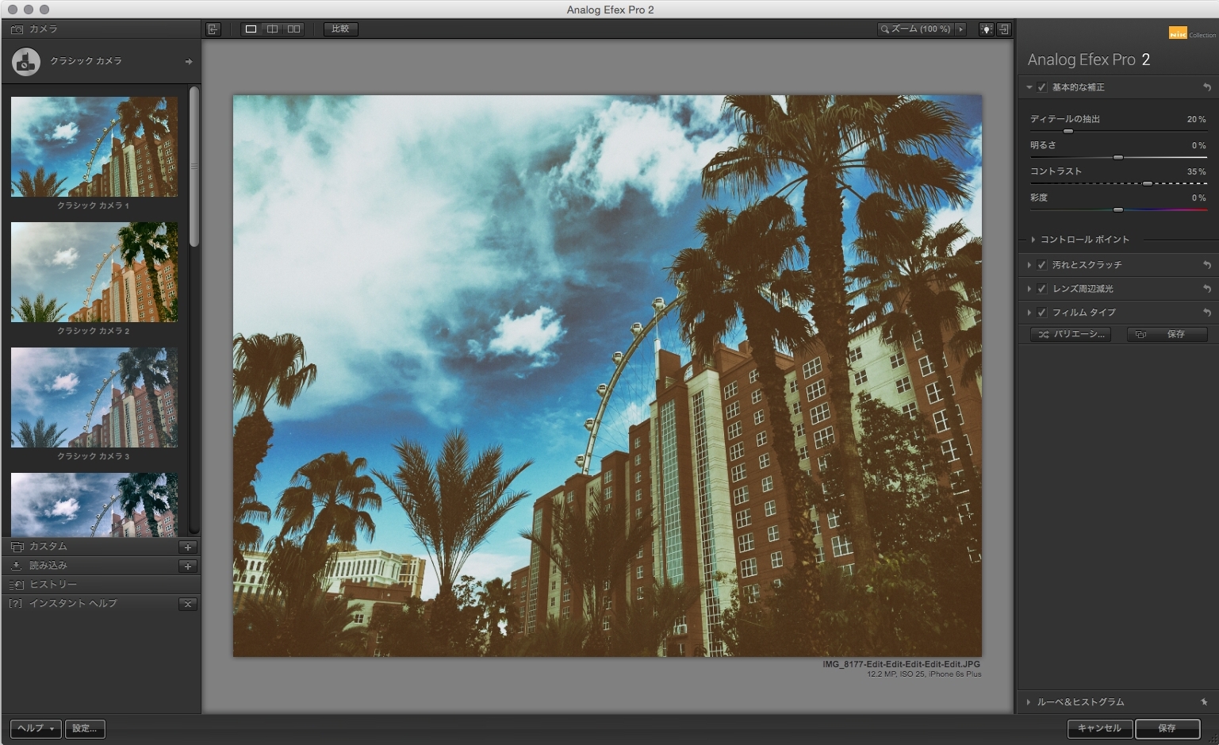Expand the ルーペ&ヒストグラム panel
The image size is (1219, 745).
(1029, 702)
